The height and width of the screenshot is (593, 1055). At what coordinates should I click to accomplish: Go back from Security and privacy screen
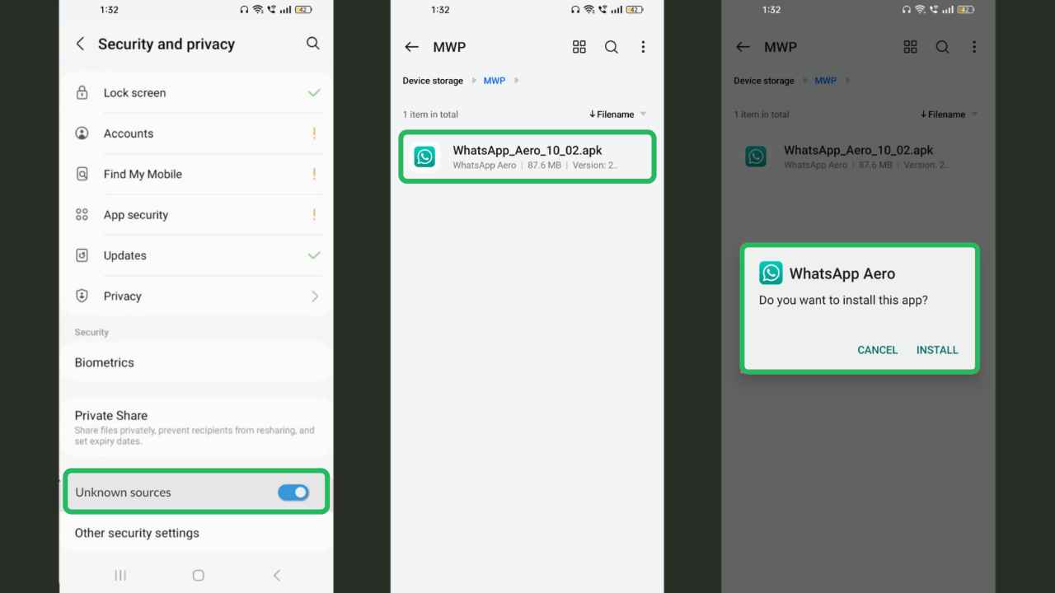[80, 44]
